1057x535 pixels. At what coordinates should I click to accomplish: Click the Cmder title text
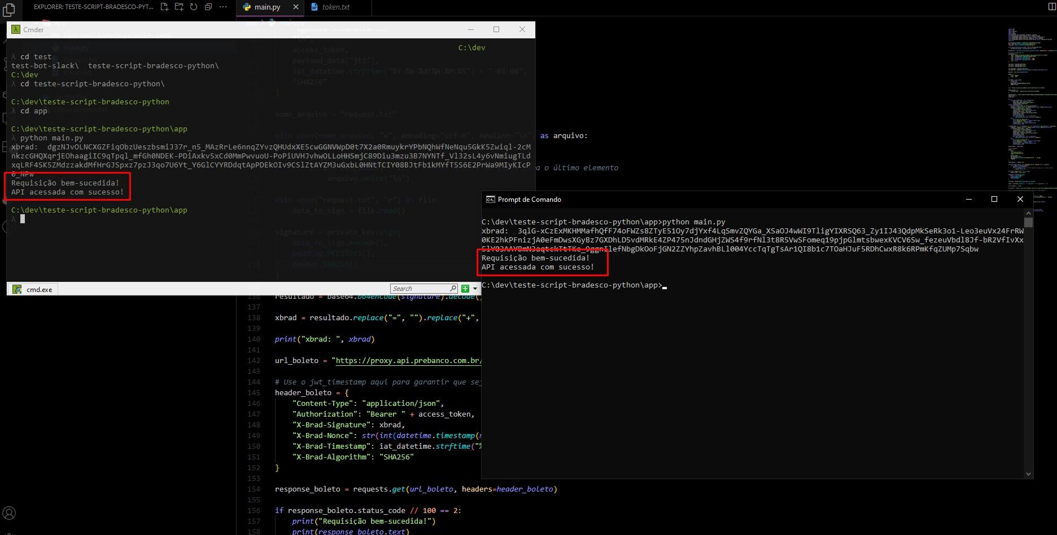[33, 29]
